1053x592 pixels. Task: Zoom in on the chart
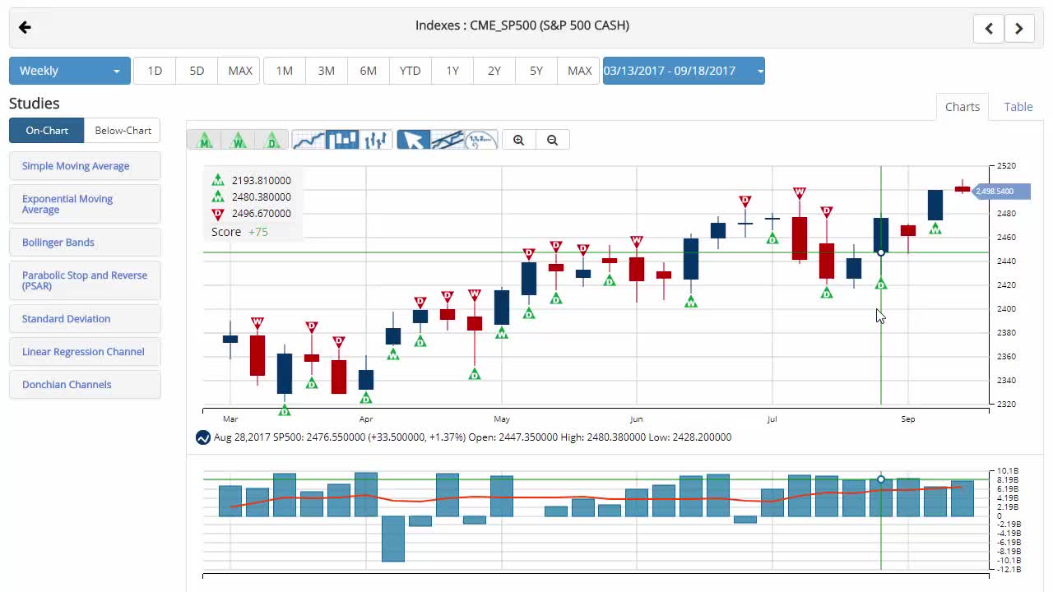click(x=518, y=140)
